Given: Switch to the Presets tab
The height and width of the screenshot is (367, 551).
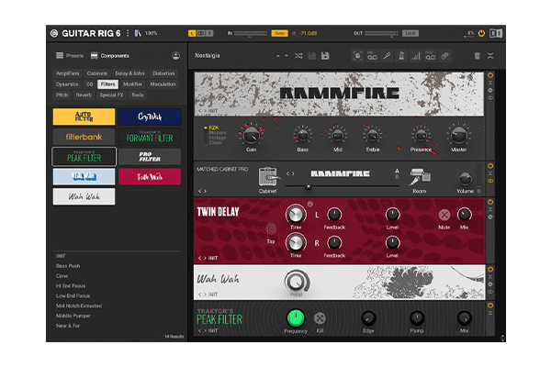Looking at the screenshot, I should (x=70, y=56).
